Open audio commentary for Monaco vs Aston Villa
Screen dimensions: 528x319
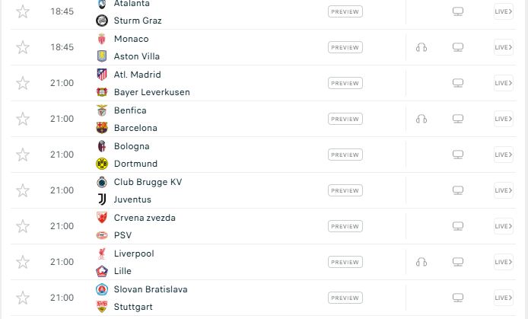click(x=421, y=47)
